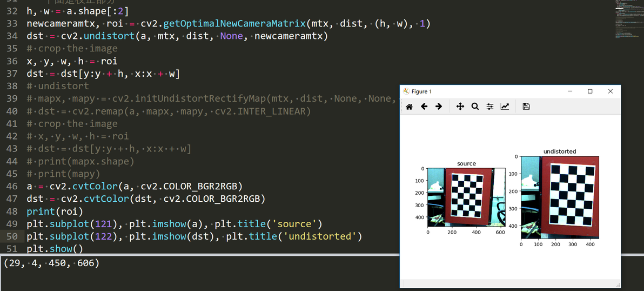Click line number 46 in gutter
The image size is (644, 291).
[x=12, y=186]
